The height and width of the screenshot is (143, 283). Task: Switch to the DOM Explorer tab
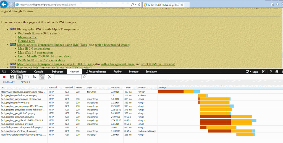(19, 71)
